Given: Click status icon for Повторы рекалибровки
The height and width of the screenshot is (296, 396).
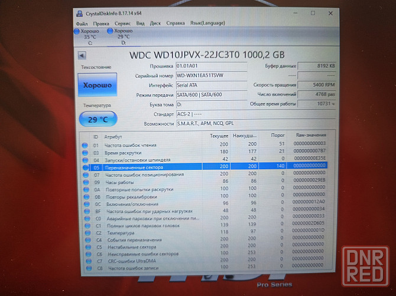Looking at the screenshot, I should tap(87, 197).
